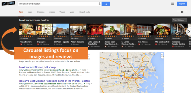
Task: Click the El Pelon Taqueria name
Action: click(61, 42)
